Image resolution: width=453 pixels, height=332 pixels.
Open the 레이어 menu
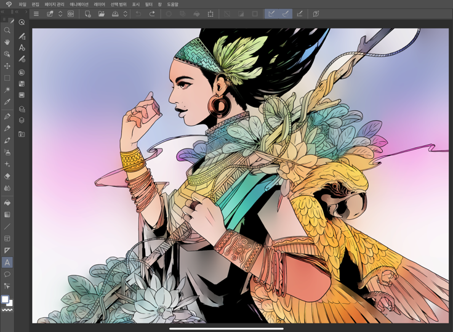coord(99,4)
